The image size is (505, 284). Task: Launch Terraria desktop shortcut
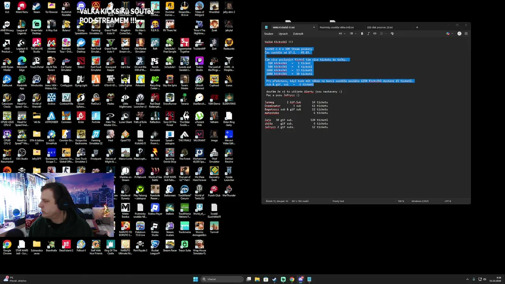(x=185, y=99)
